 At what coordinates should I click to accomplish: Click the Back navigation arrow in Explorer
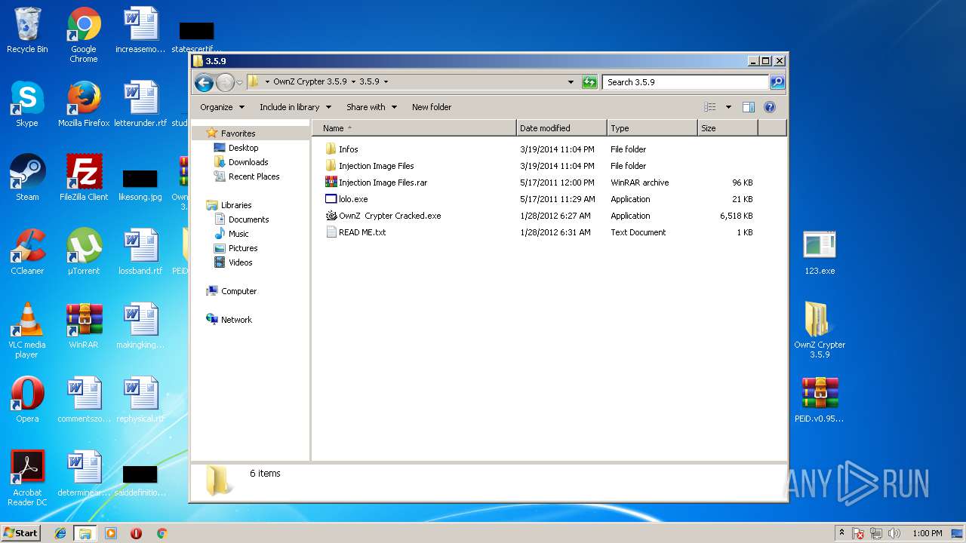[x=203, y=82]
